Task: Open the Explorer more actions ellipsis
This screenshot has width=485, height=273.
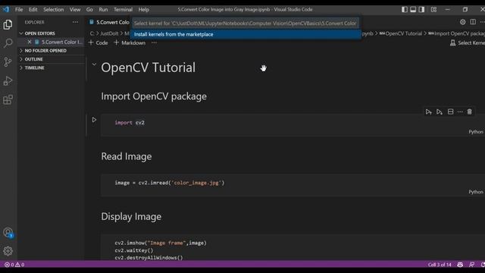Action: [x=75, y=22]
